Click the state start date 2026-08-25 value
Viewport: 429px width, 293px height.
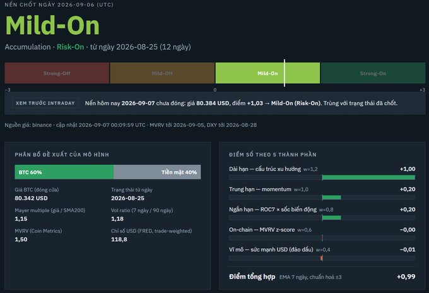coord(128,198)
